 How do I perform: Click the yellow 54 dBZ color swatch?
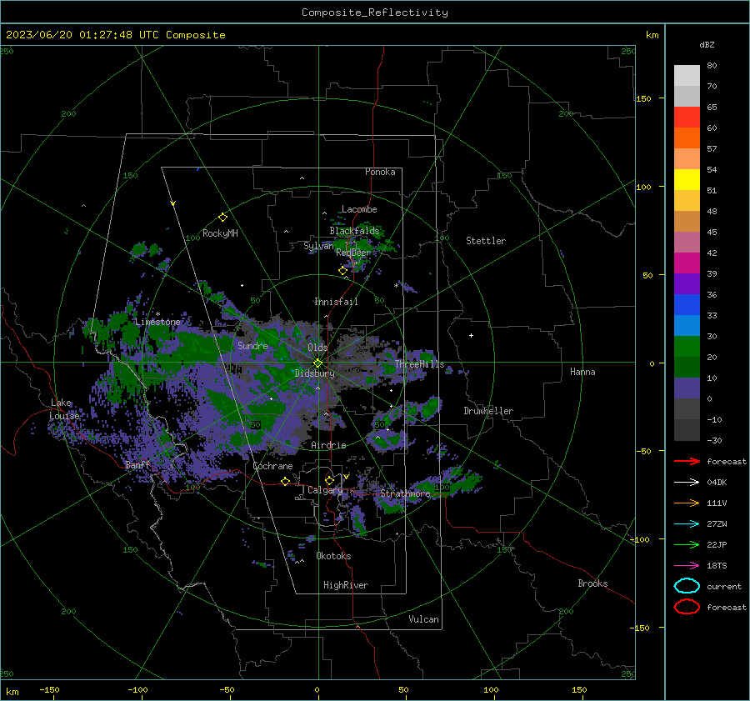[x=687, y=180]
